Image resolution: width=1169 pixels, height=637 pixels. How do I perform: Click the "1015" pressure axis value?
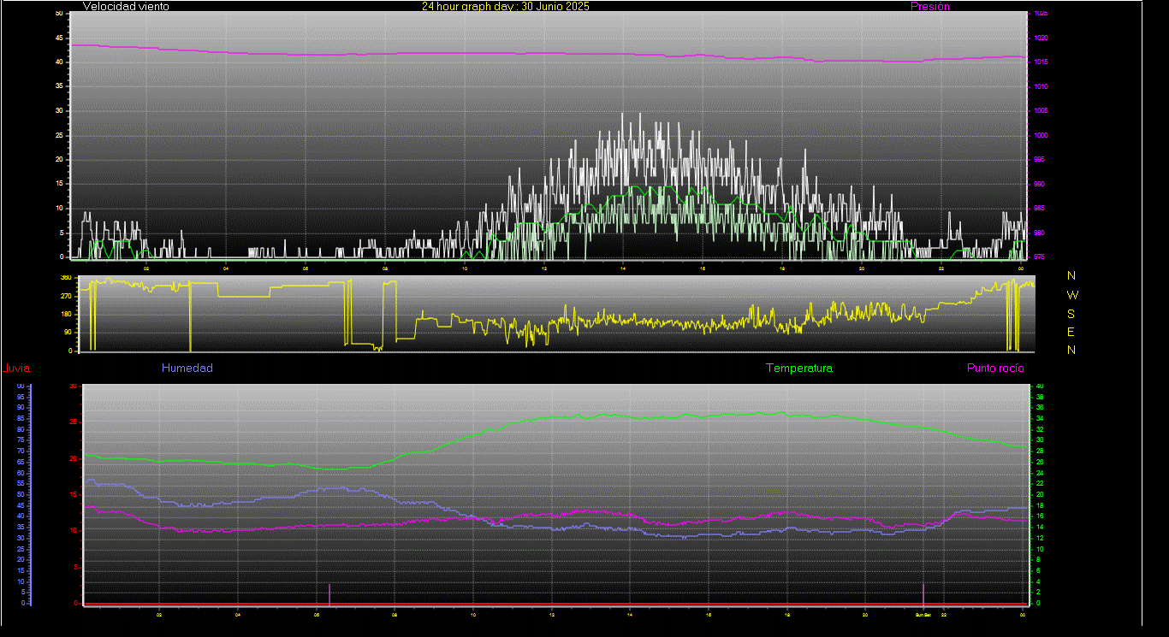tap(1040, 62)
